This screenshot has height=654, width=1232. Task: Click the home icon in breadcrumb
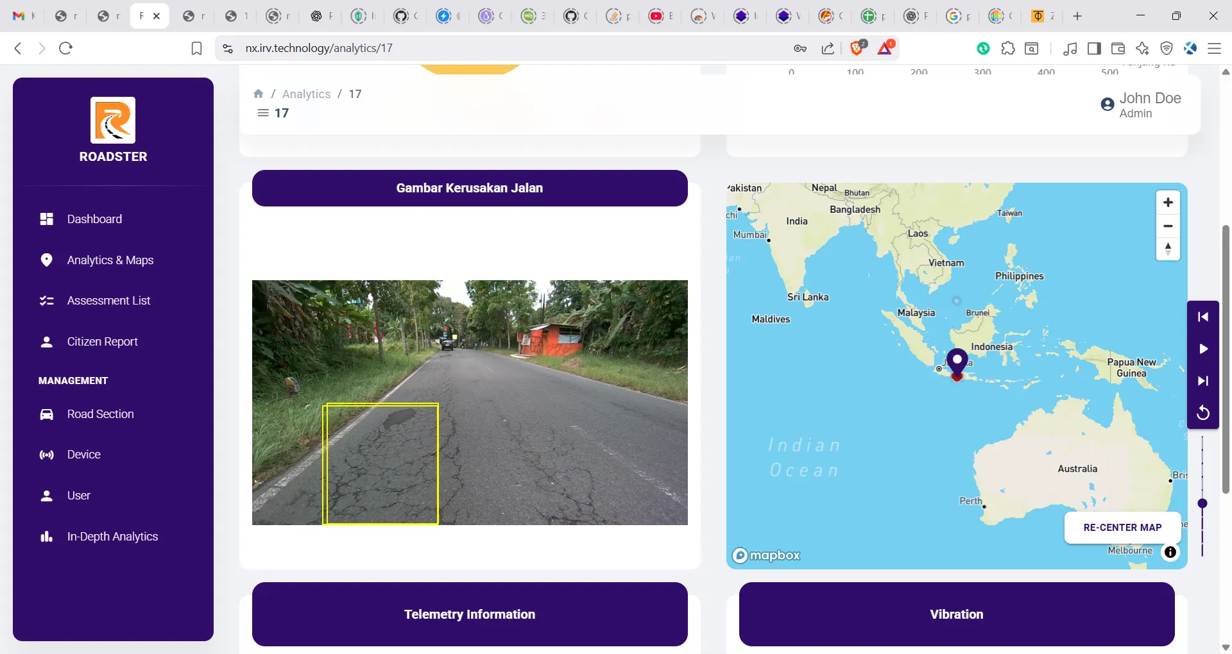pos(259,94)
